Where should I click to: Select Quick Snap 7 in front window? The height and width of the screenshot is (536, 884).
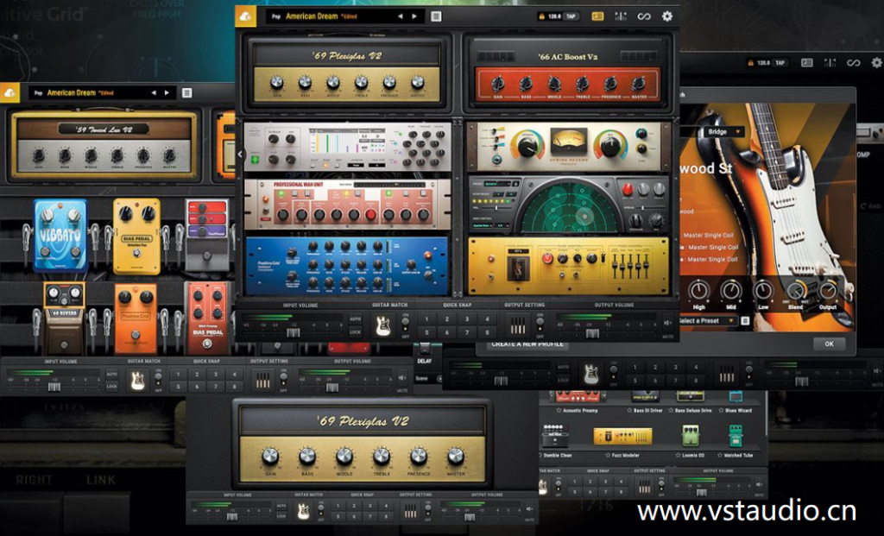467,332
